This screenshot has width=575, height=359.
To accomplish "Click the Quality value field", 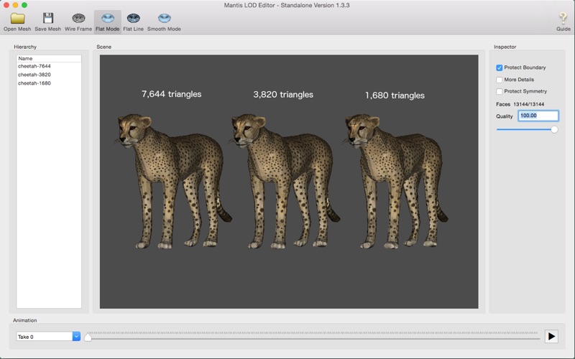I will pyautogui.click(x=538, y=116).
